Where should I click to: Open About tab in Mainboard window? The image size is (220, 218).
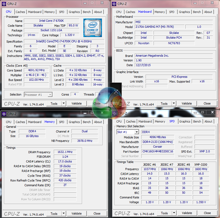click(208, 12)
